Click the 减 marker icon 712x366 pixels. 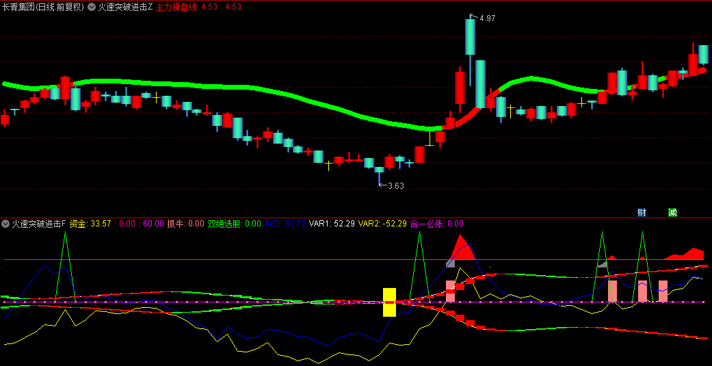[x=672, y=212]
